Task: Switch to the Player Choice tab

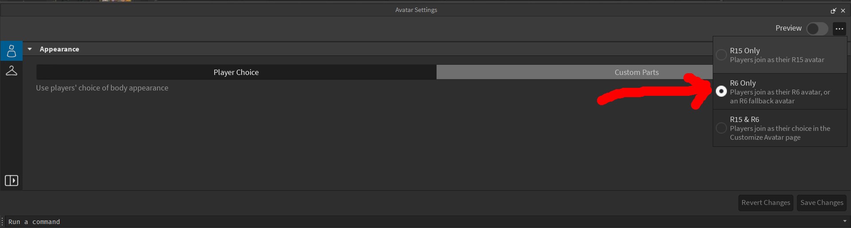Action: tap(236, 72)
